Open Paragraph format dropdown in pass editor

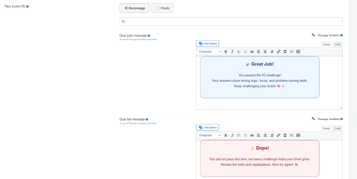click(210, 52)
